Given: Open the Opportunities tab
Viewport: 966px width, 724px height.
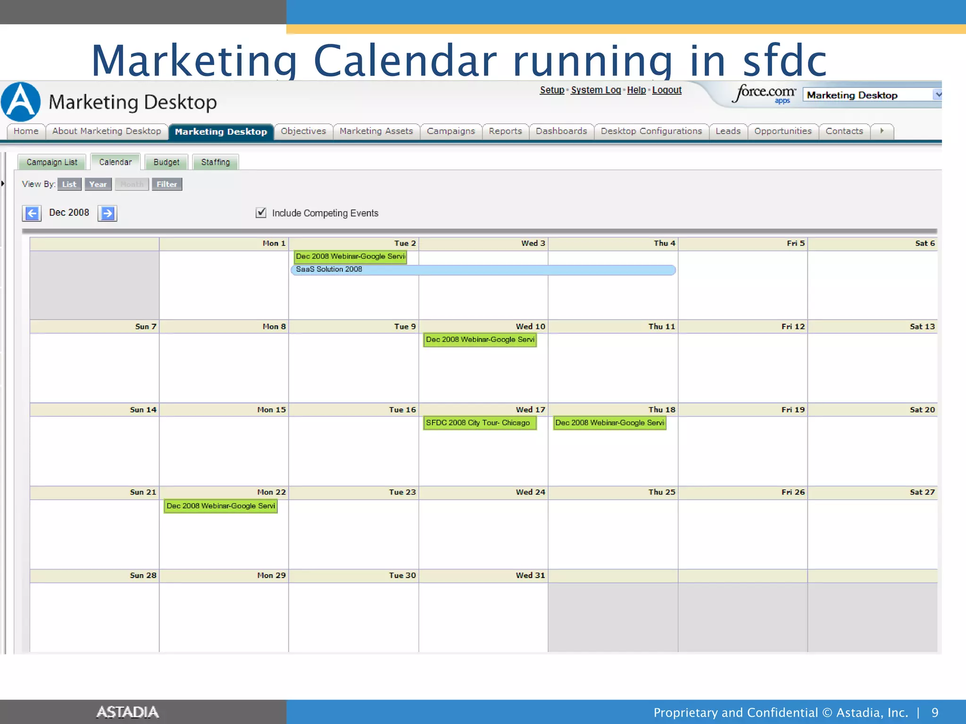Looking at the screenshot, I should click(783, 131).
